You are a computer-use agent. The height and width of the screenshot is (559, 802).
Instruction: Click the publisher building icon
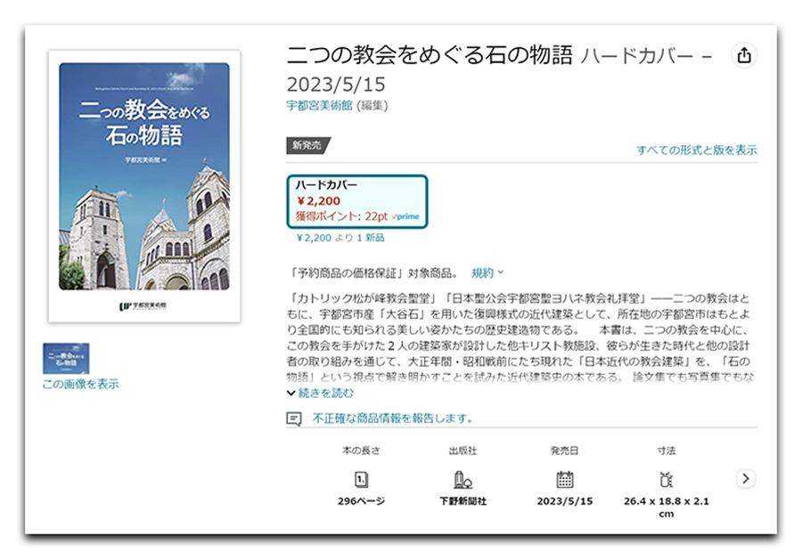[x=462, y=479]
